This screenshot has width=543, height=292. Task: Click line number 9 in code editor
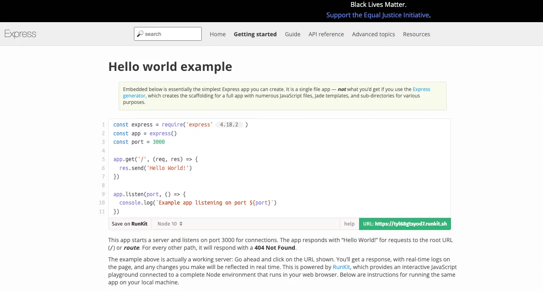103,194
